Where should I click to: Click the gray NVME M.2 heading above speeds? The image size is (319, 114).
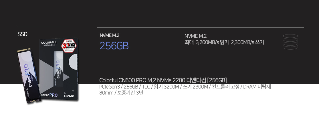coord(195,36)
